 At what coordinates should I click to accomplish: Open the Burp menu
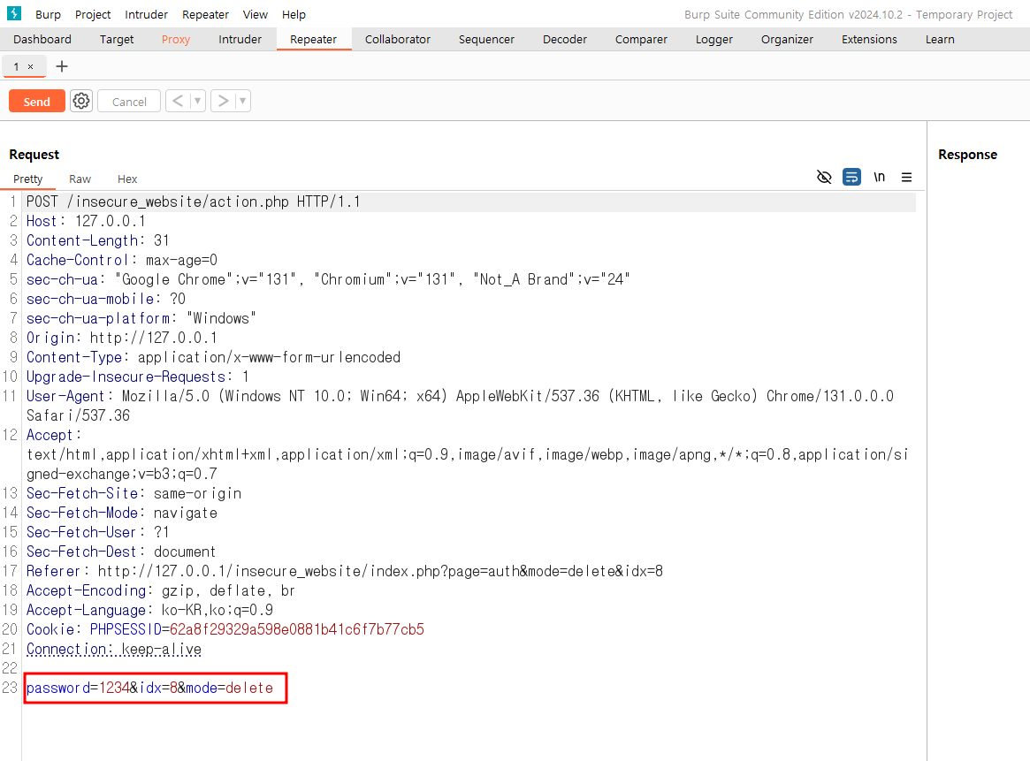click(x=48, y=14)
